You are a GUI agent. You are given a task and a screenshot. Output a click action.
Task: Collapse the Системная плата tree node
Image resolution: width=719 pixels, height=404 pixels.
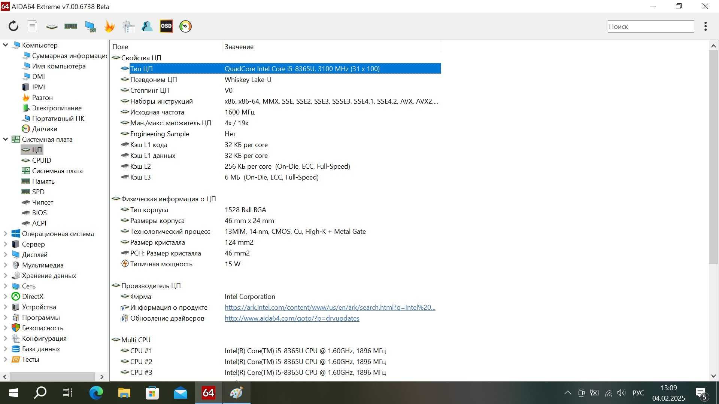point(6,139)
